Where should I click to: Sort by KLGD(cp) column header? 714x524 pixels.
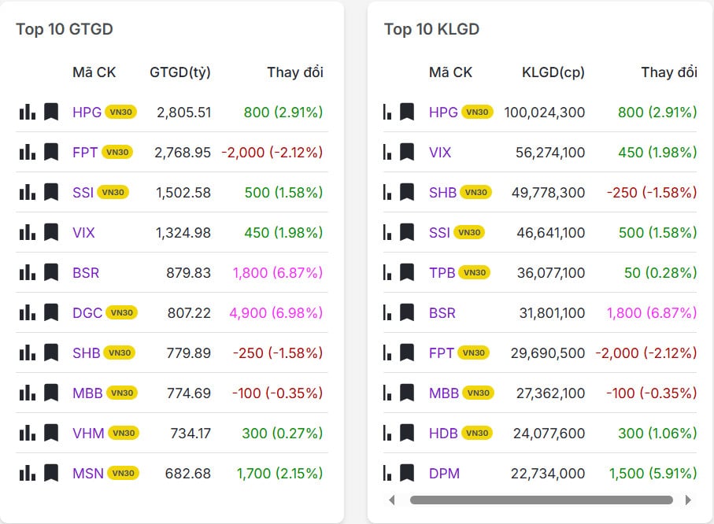tap(553, 72)
